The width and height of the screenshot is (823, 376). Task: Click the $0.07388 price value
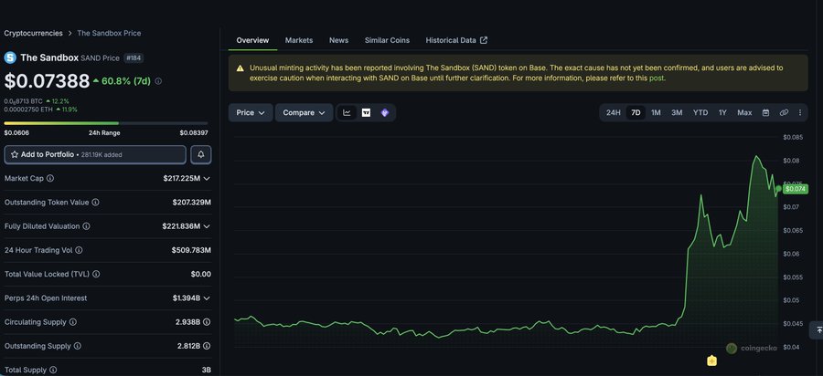(48, 81)
